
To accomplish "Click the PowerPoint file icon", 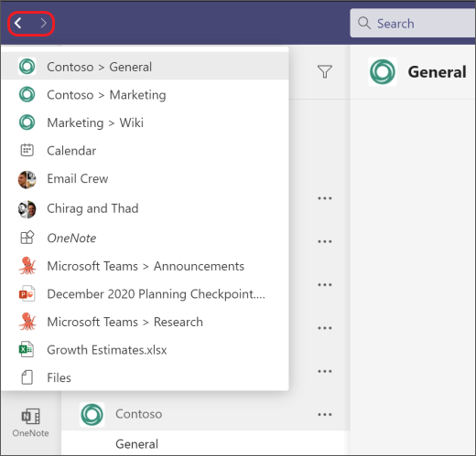I will tap(27, 293).
